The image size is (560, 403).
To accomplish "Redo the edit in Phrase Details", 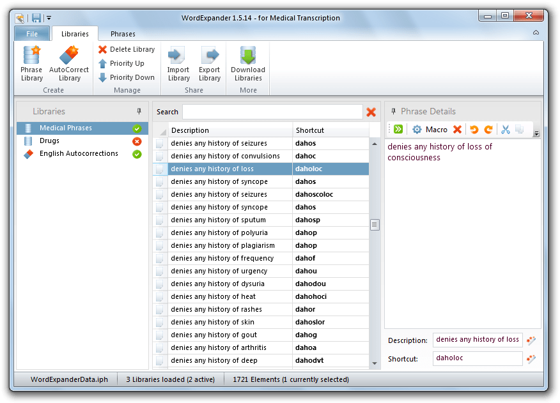I will coord(488,129).
